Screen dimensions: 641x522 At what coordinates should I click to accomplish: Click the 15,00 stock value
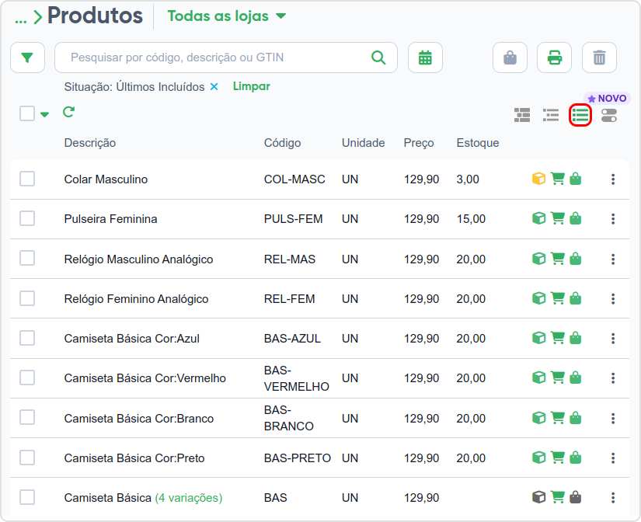(471, 219)
